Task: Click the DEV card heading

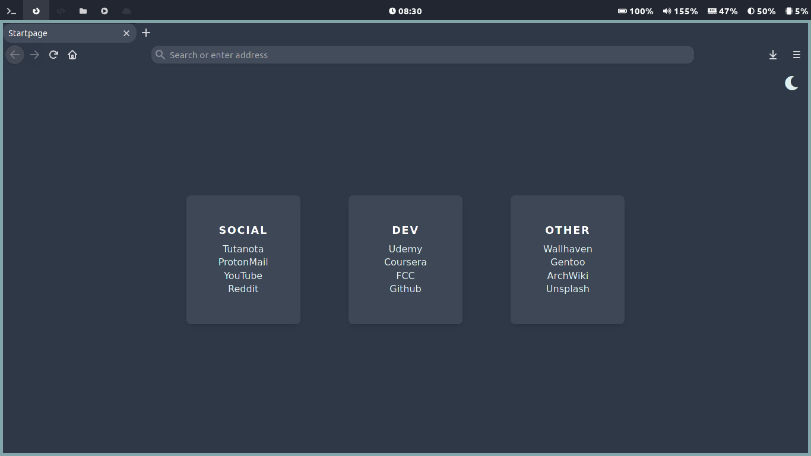Action: point(405,230)
